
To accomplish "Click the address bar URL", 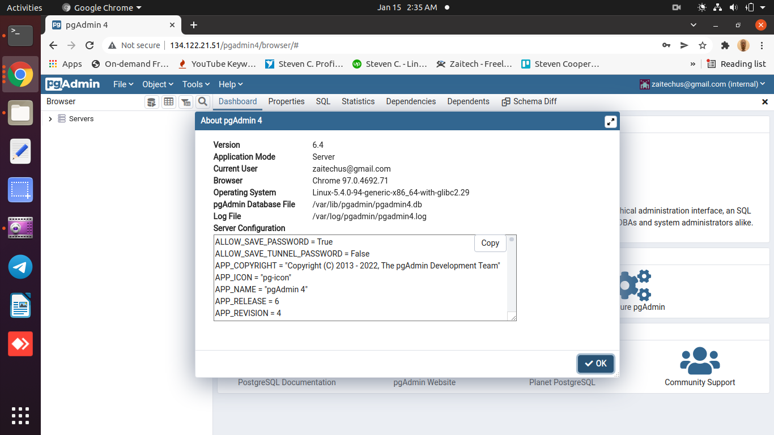I will 234,45.
